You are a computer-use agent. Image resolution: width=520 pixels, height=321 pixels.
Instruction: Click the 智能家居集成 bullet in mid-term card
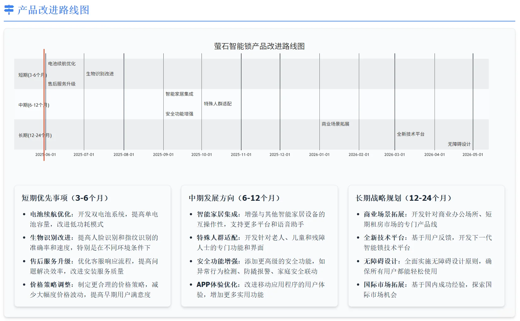pos(261,219)
